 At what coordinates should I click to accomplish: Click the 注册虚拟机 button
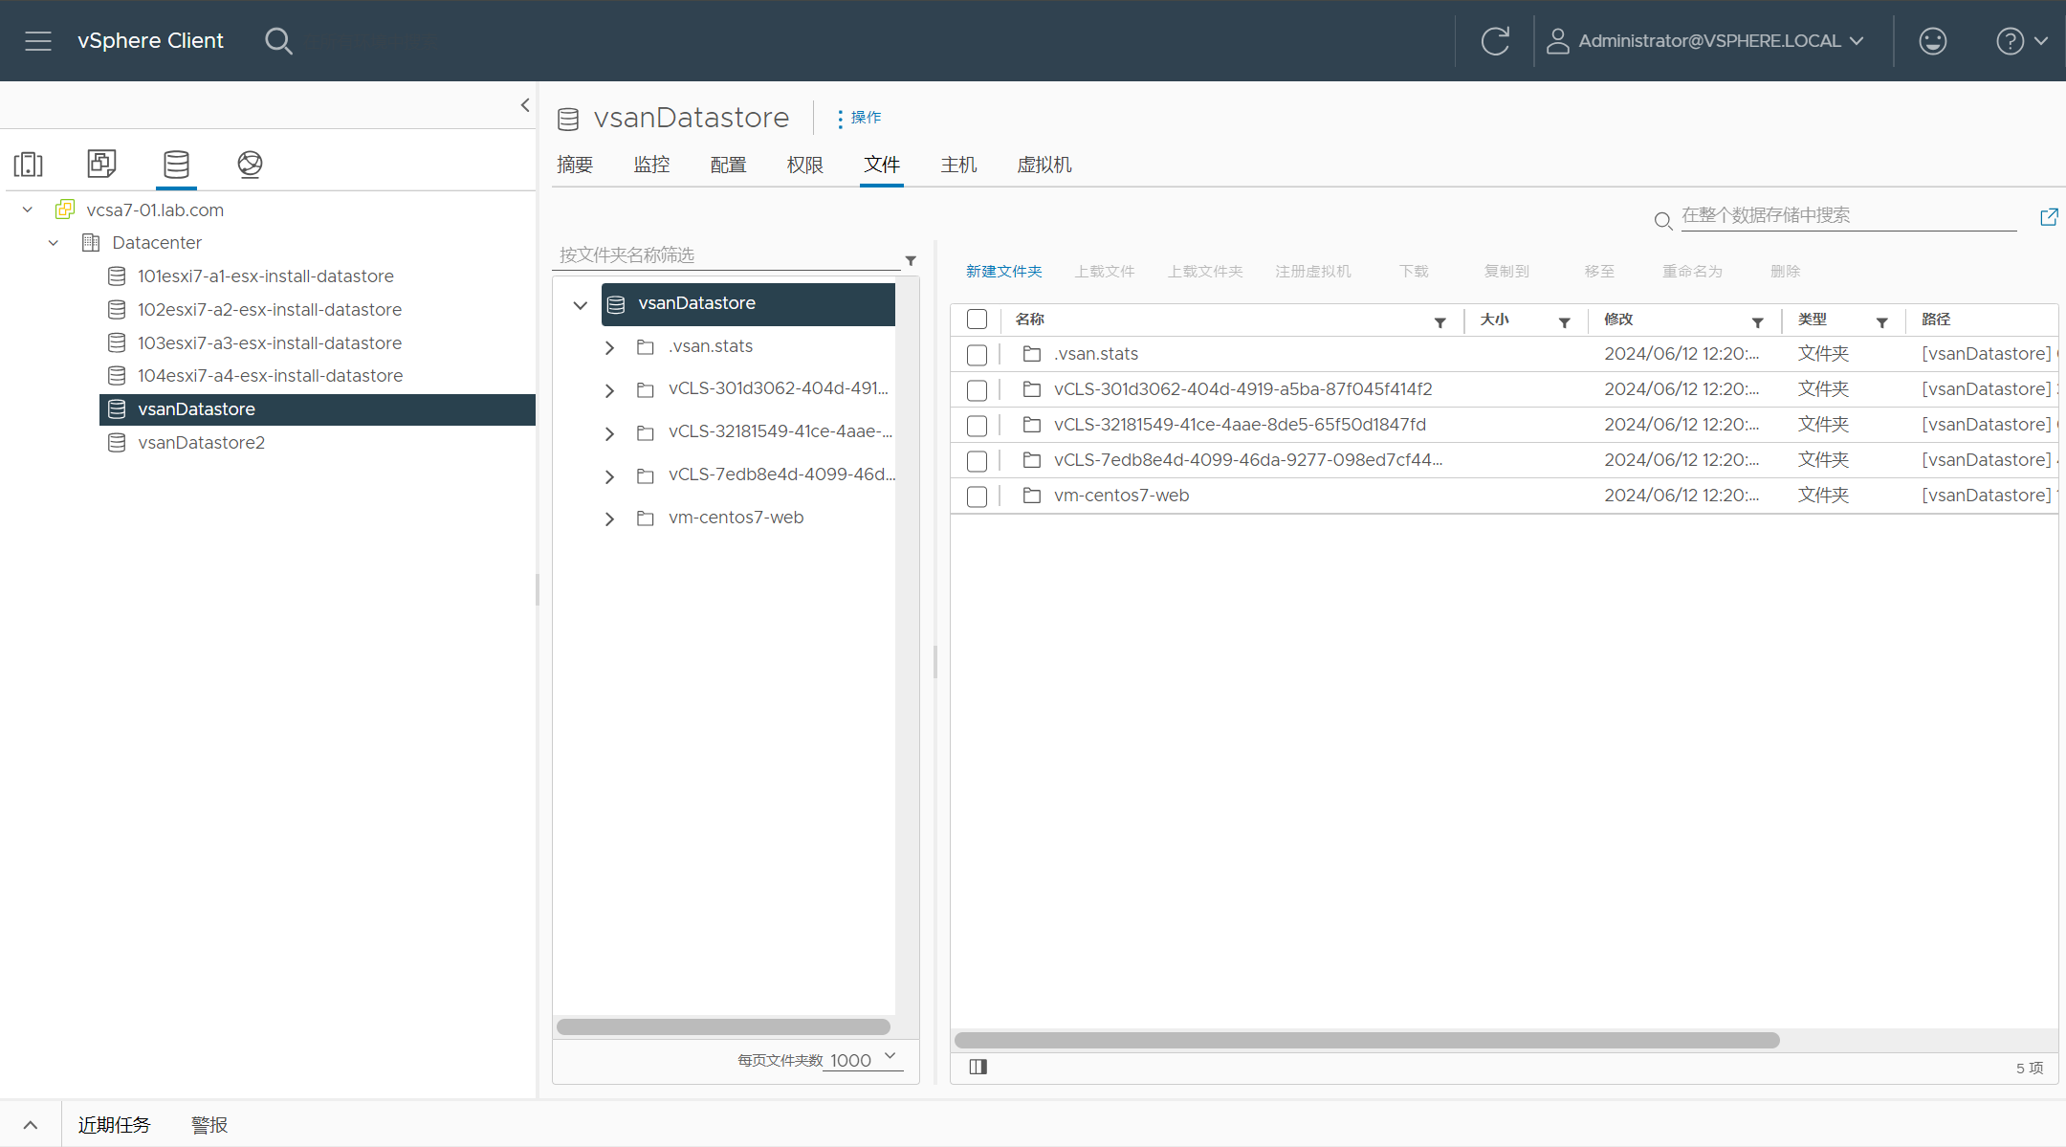[x=1313, y=272]
